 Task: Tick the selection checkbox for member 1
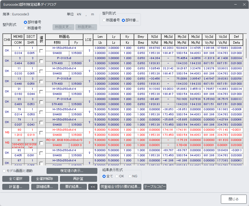(41, 51)
